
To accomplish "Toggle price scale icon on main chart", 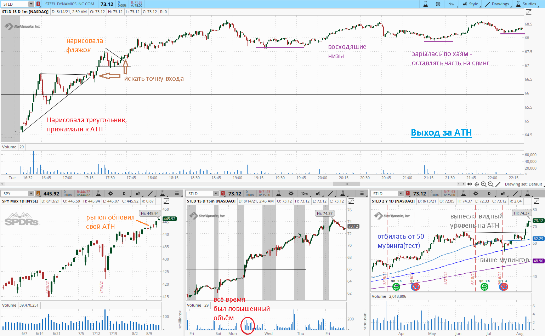I will click(x=528, y=12).
